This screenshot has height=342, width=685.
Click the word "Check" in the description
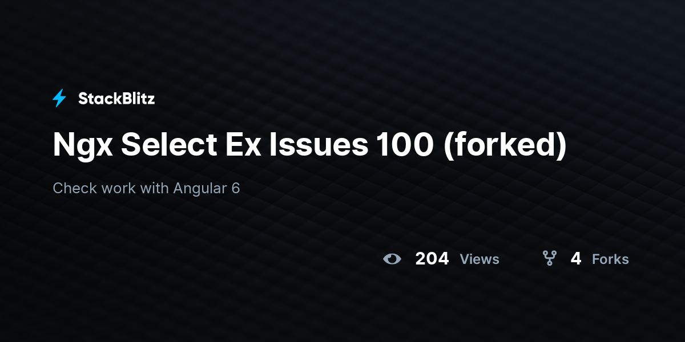point(75,188)
